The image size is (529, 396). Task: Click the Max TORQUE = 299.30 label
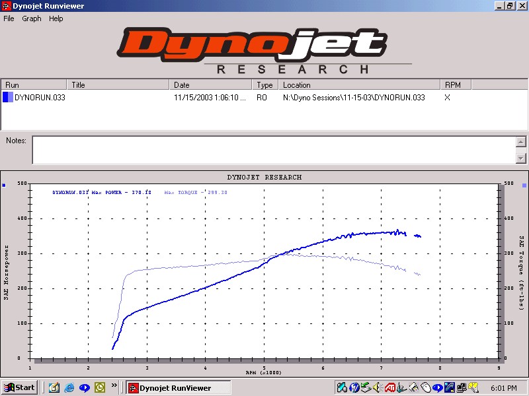(x=196, y=193)
